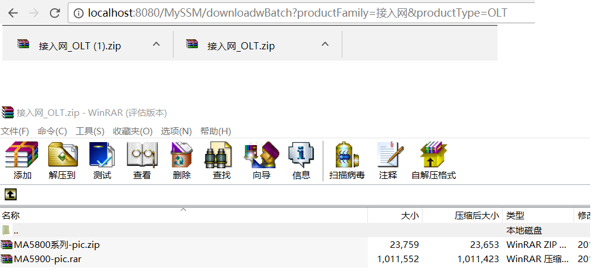Click the 自解压格式 (SFX) toolbar icon
Viewport: 611px width, 277px height.
pyautogui.click(x=433, y=155)
